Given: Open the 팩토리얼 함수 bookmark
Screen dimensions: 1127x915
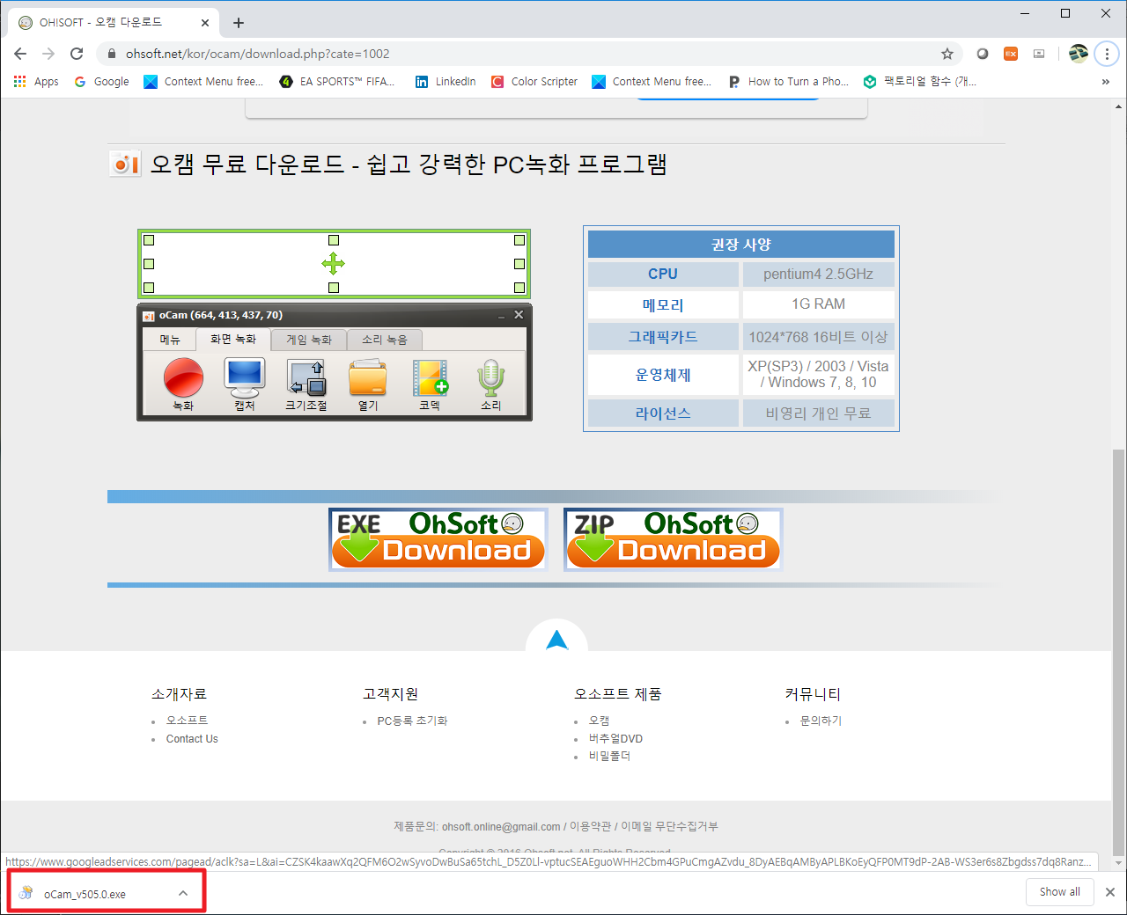Looking at the screenshot, I should pos(920,81).
